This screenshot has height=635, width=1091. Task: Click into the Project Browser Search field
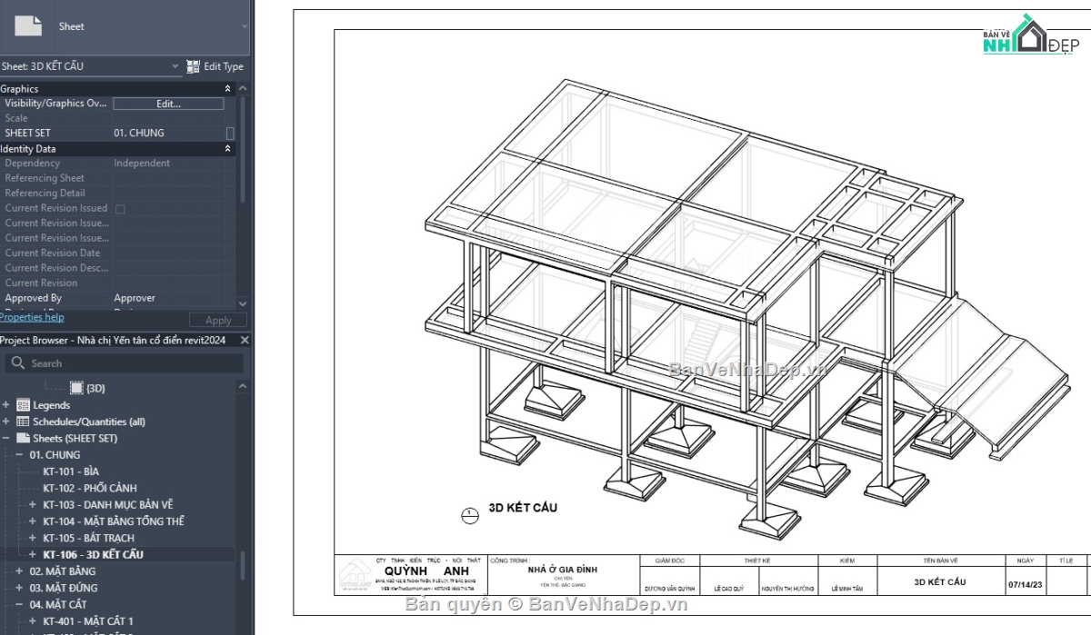point(125,363)
